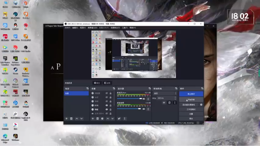
Task: Decrease the transition duration with the down arrow
Action: tap(175, 99)
